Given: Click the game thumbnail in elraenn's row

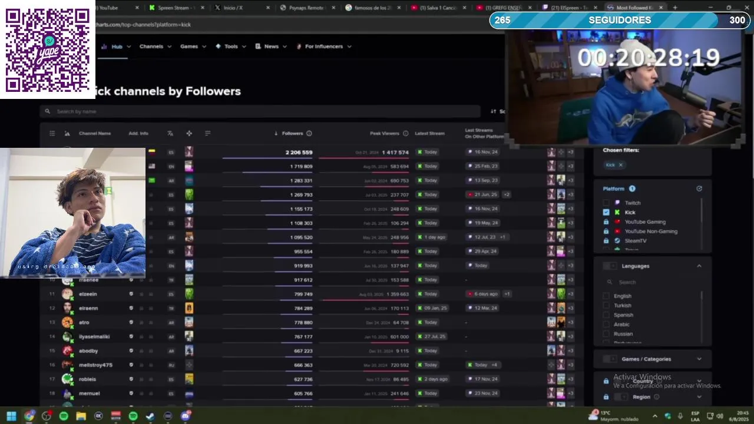Looking at the screenshot, I should pyautogui.click(x=189, y=308).
